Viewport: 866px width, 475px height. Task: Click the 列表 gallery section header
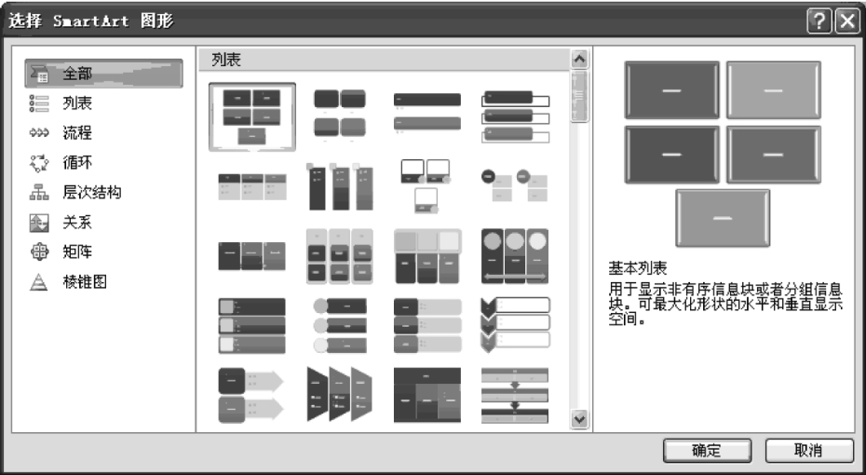384,60
